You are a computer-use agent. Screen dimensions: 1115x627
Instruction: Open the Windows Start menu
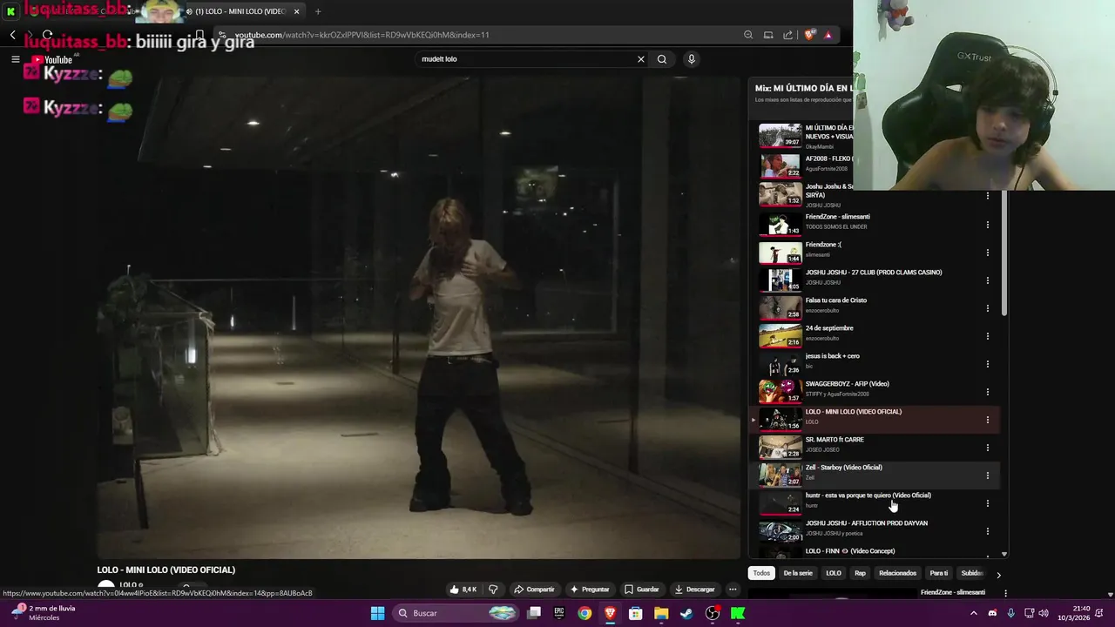coord(377,613)
